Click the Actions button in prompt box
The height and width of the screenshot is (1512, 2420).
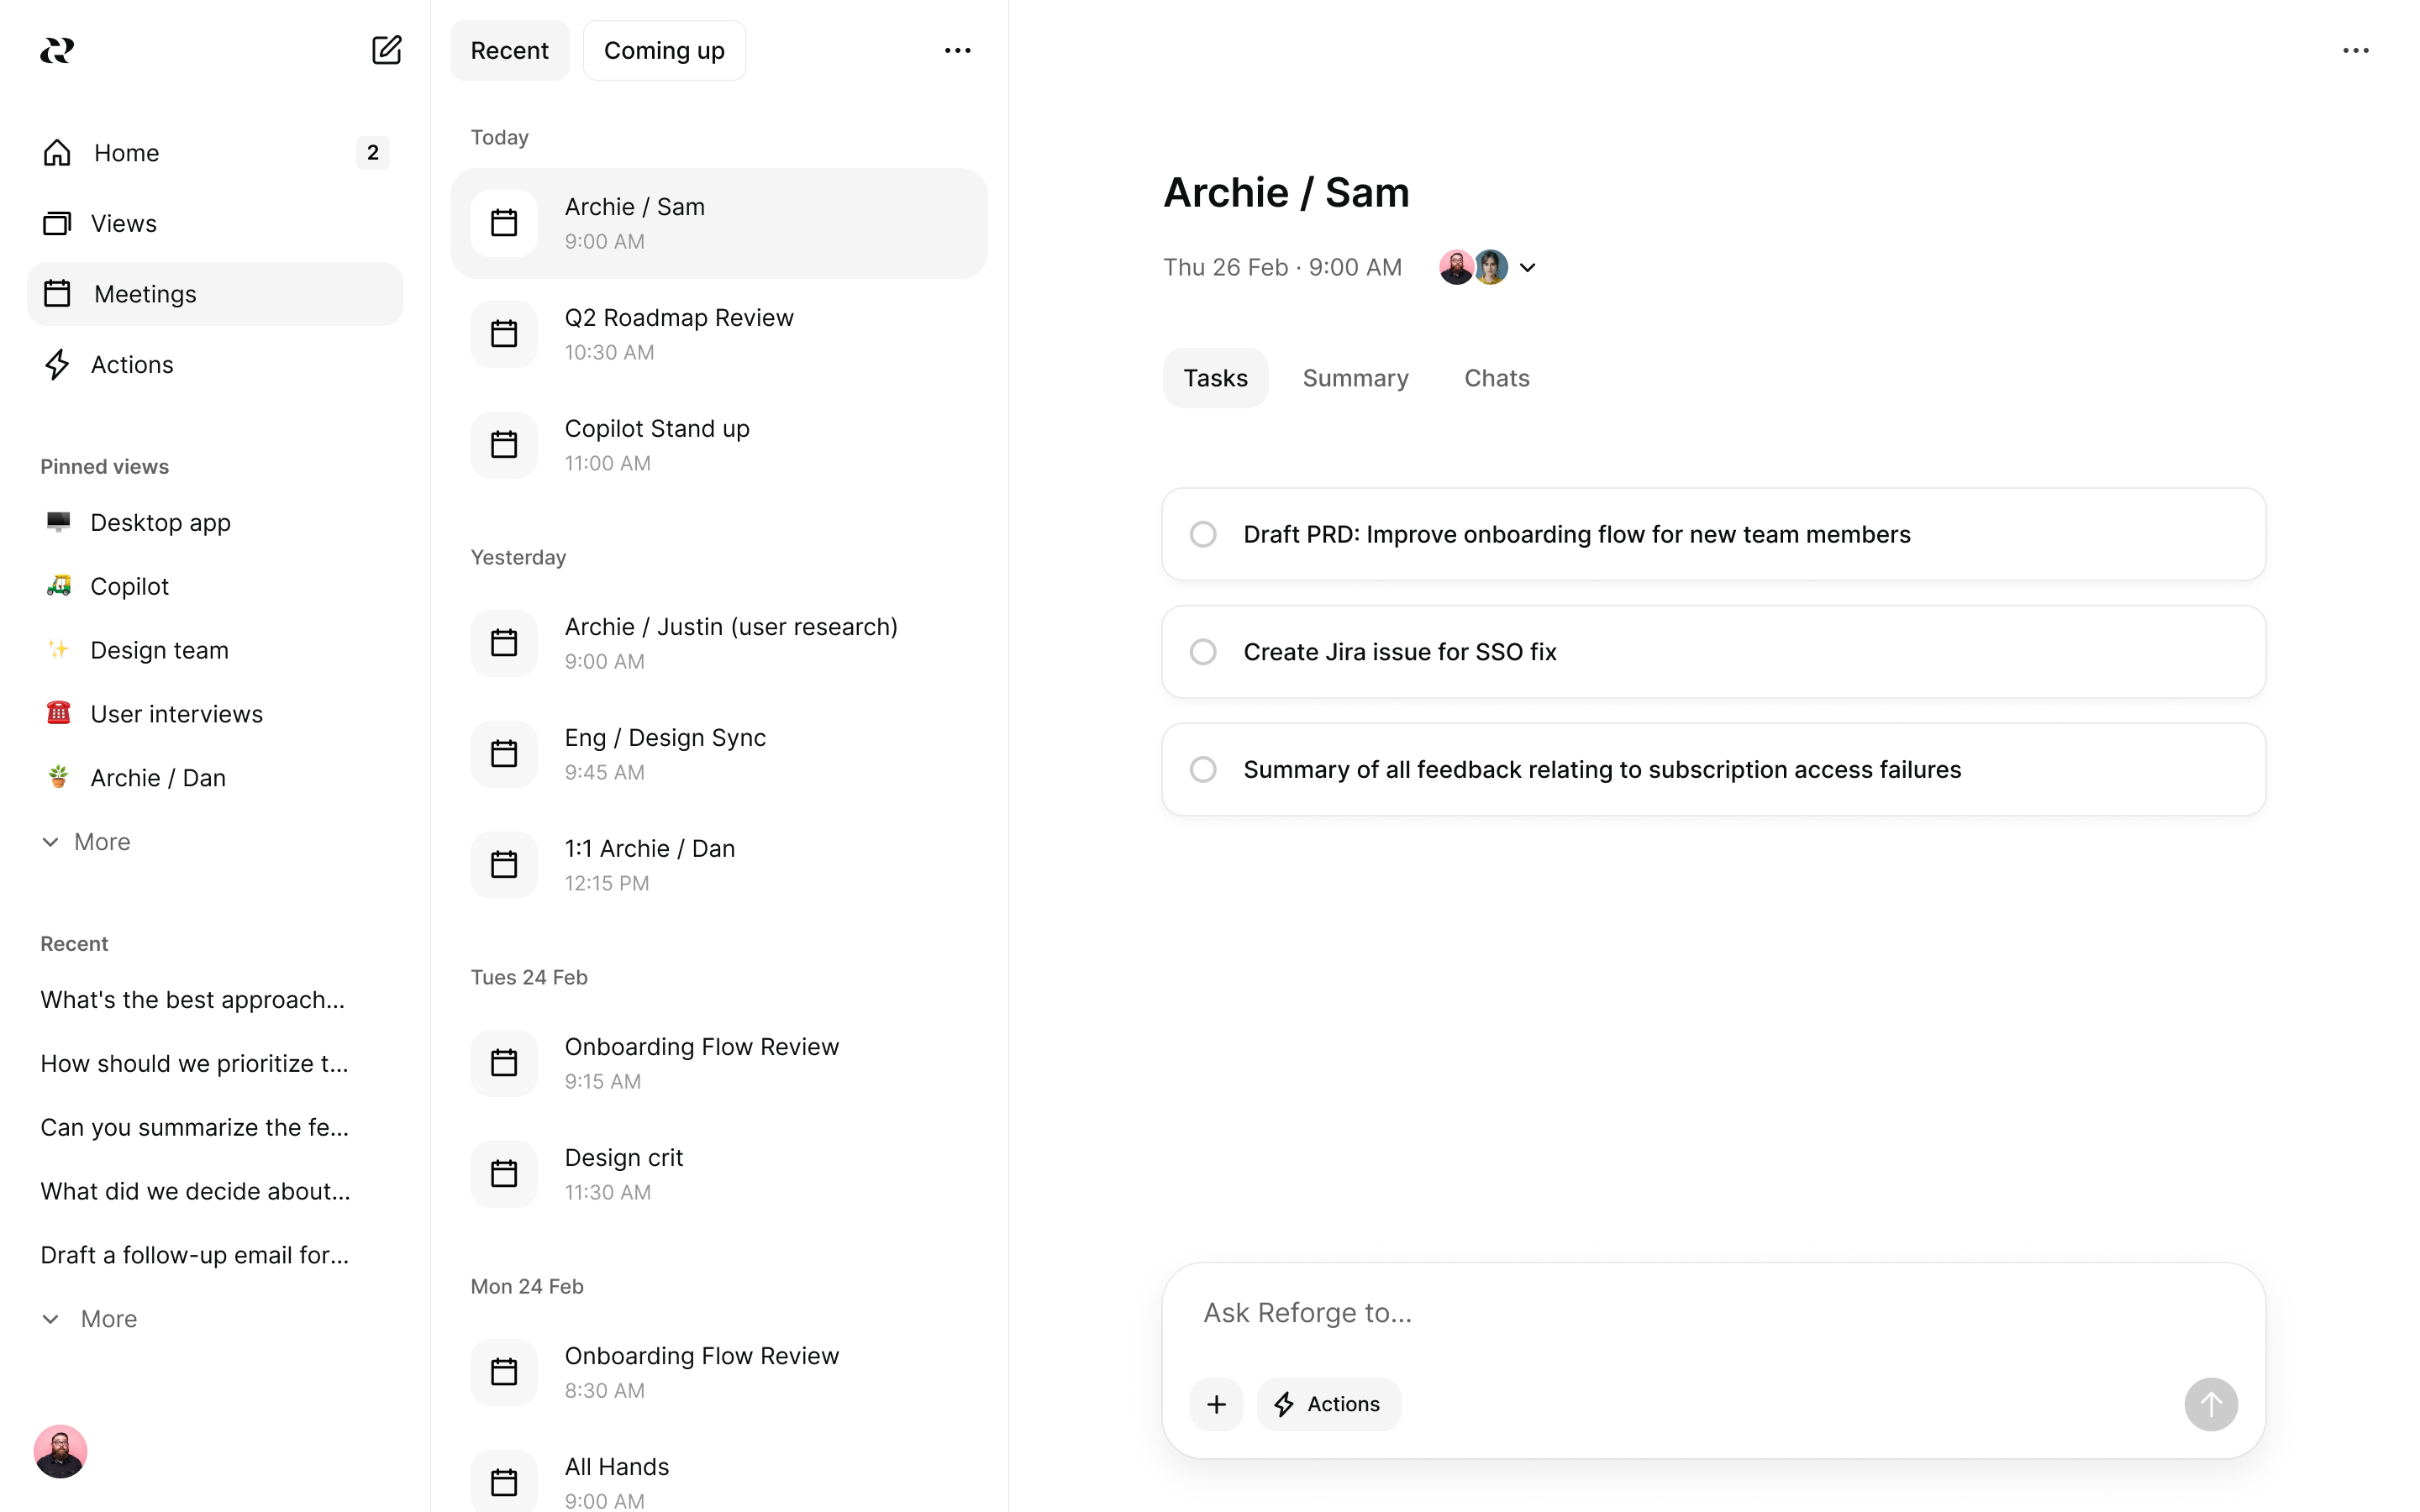click(x=1328, y=1404)
